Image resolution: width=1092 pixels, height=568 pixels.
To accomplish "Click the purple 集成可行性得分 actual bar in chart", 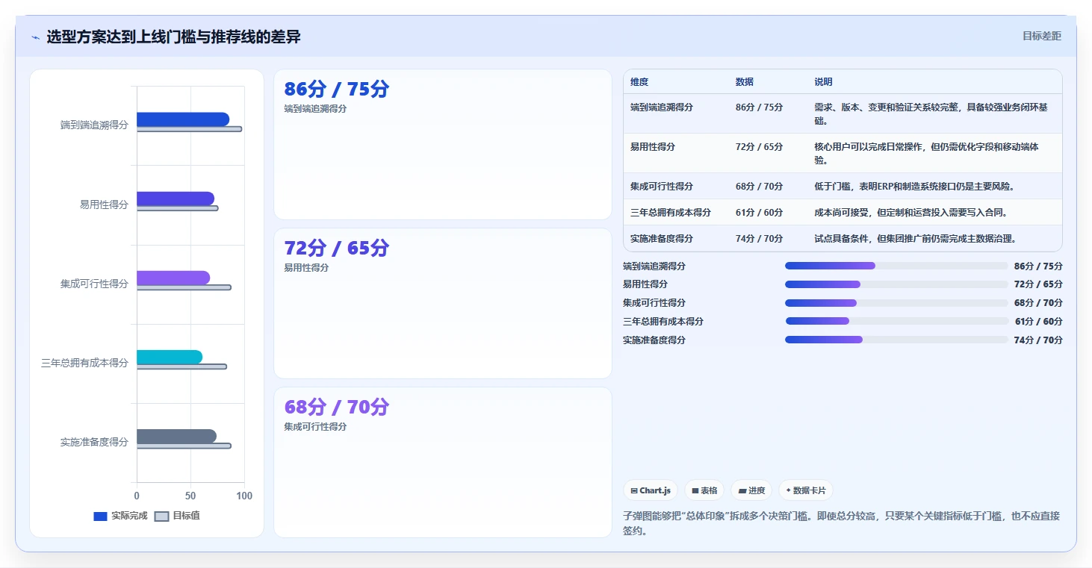I will (x=173, y=278).
